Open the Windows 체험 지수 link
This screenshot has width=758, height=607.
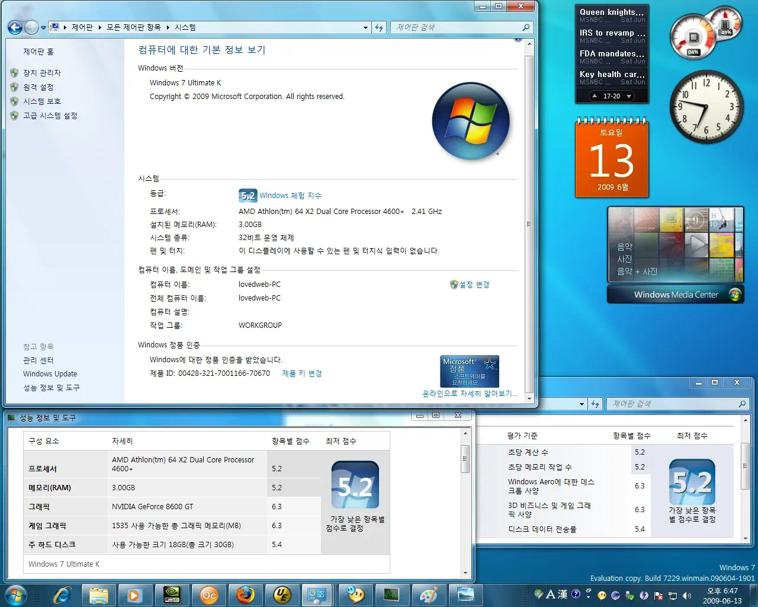[x=290, y=196]
